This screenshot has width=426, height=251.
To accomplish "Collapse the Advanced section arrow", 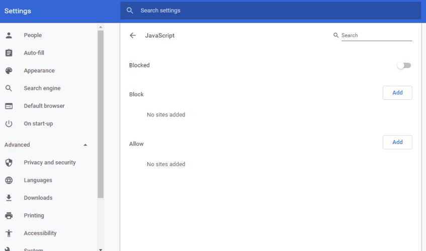I will click(x=85, y=145).
